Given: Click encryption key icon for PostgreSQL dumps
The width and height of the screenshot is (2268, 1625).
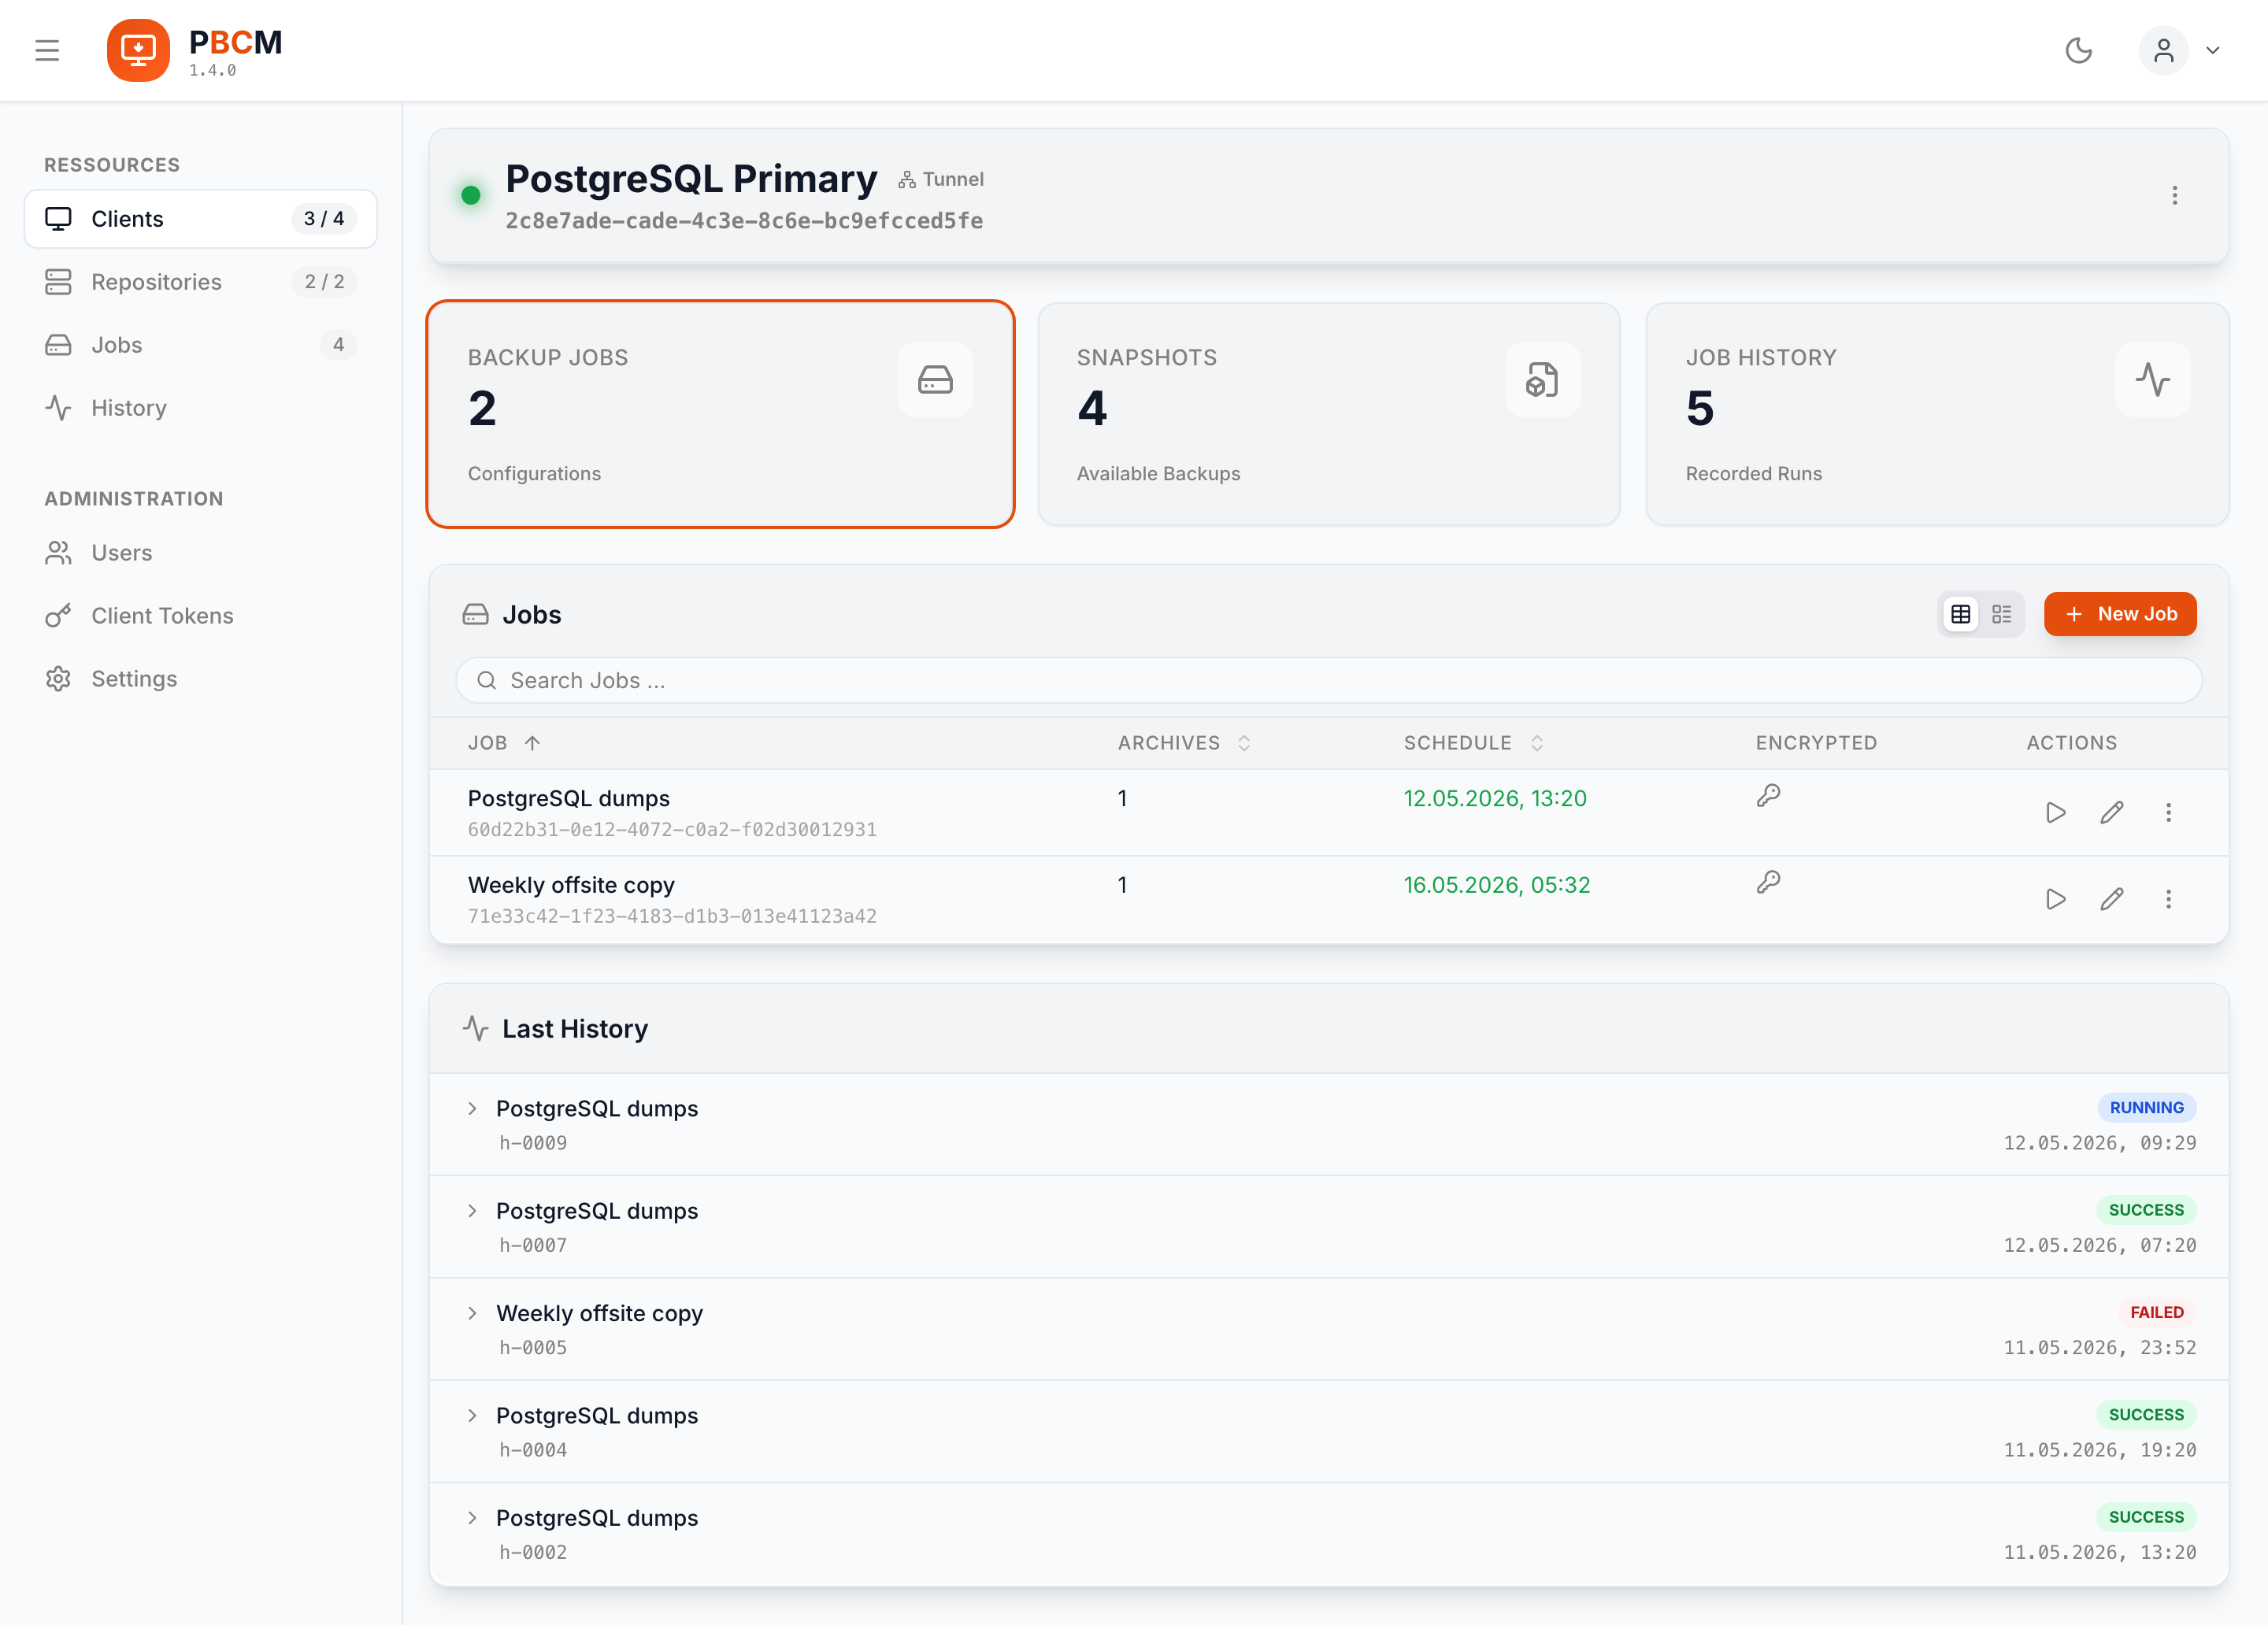Looking at the screenshot, I should (1768, 796).
